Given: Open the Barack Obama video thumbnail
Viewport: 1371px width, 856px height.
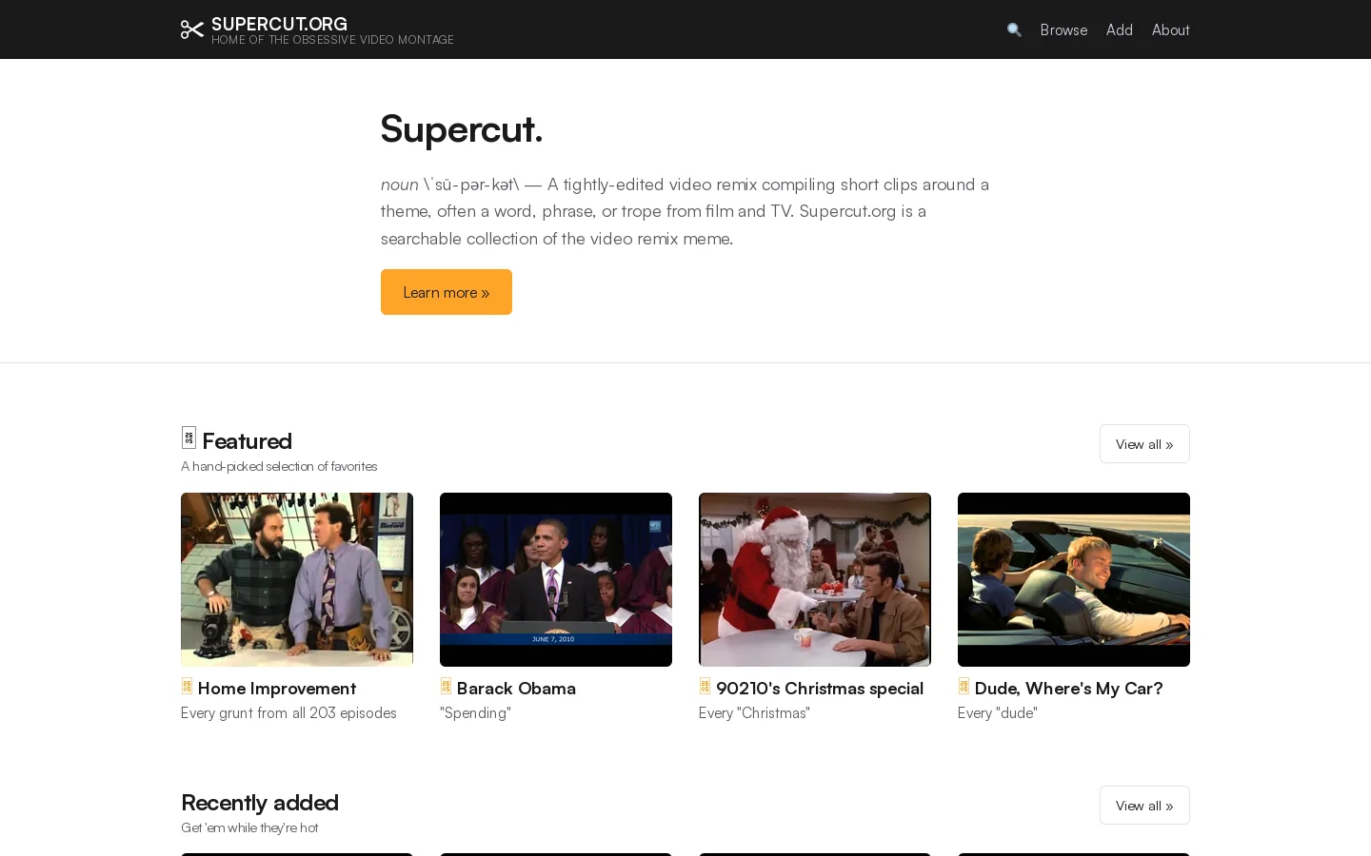Looking at the screenshot, I should pos(556,579).
